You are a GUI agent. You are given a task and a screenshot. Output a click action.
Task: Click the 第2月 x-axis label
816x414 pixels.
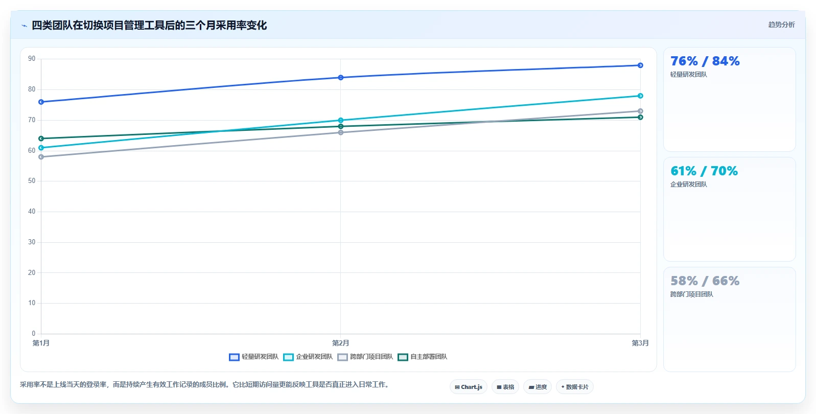[x=341, y=343]
